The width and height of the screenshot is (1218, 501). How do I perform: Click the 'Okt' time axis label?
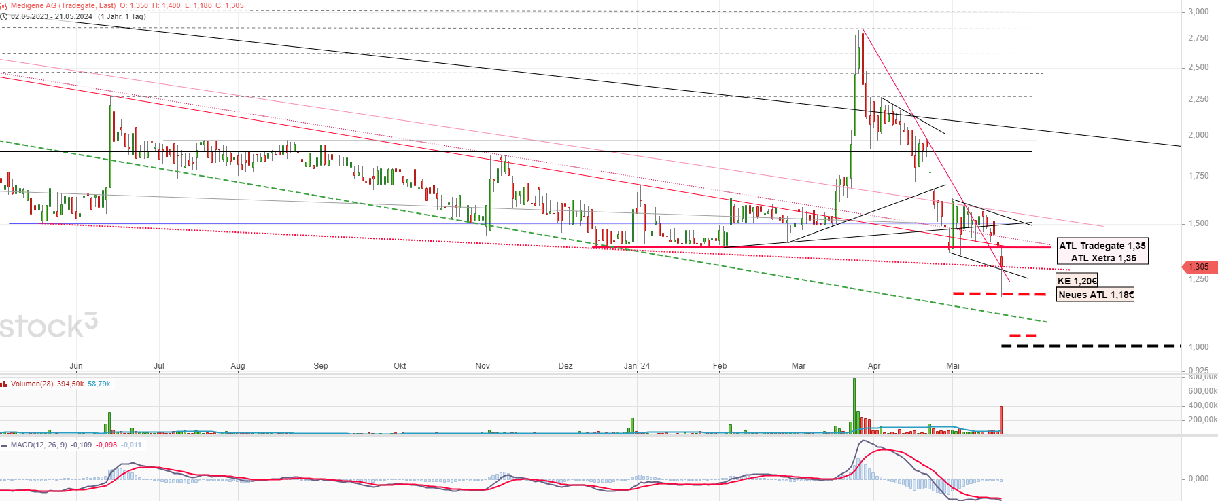tap(400, 366)
